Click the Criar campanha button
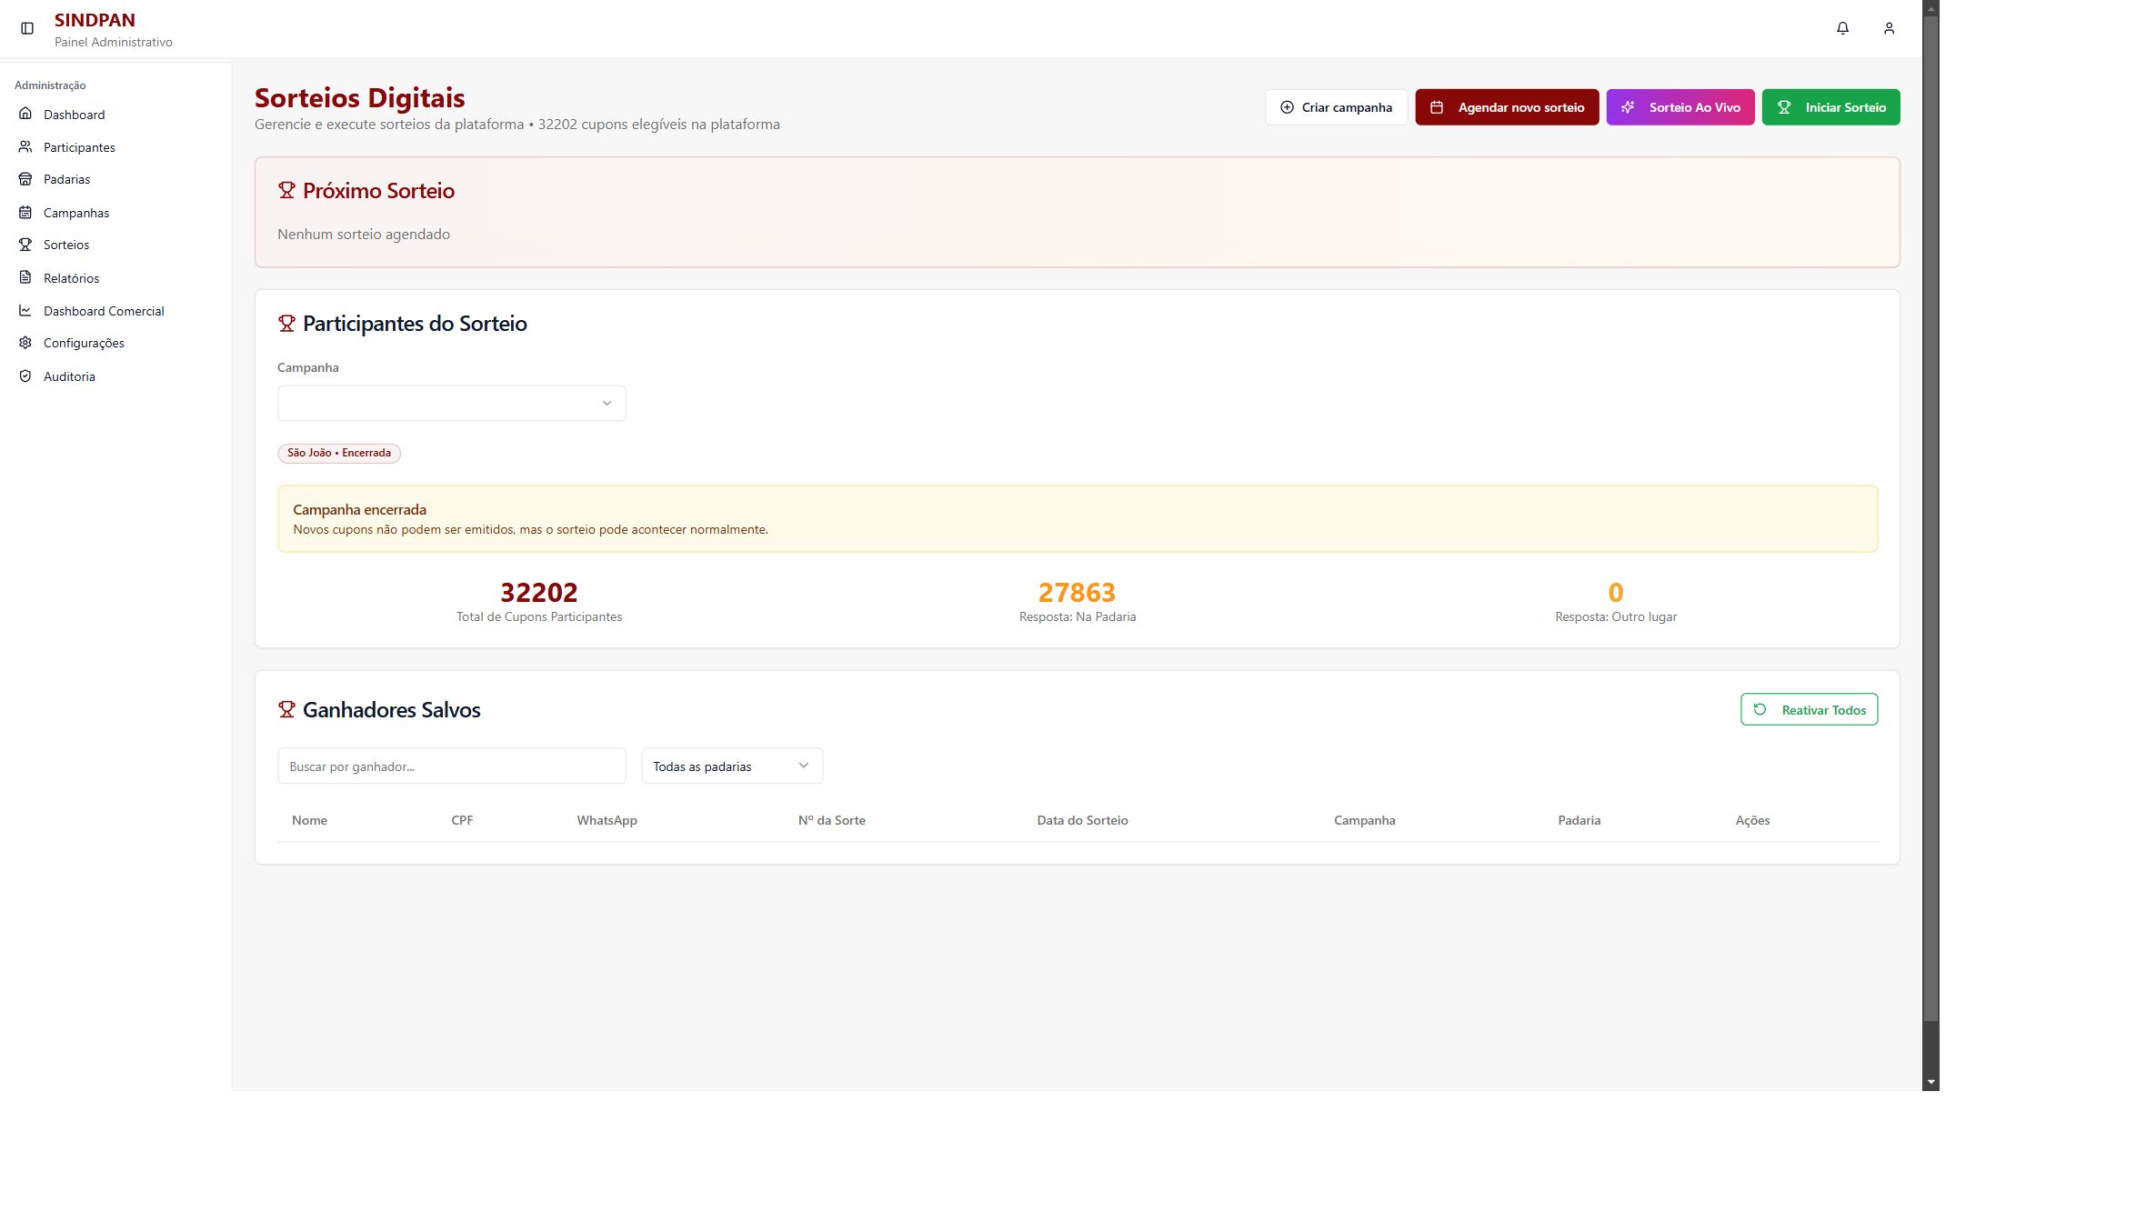 click(x=1336, y=107)
